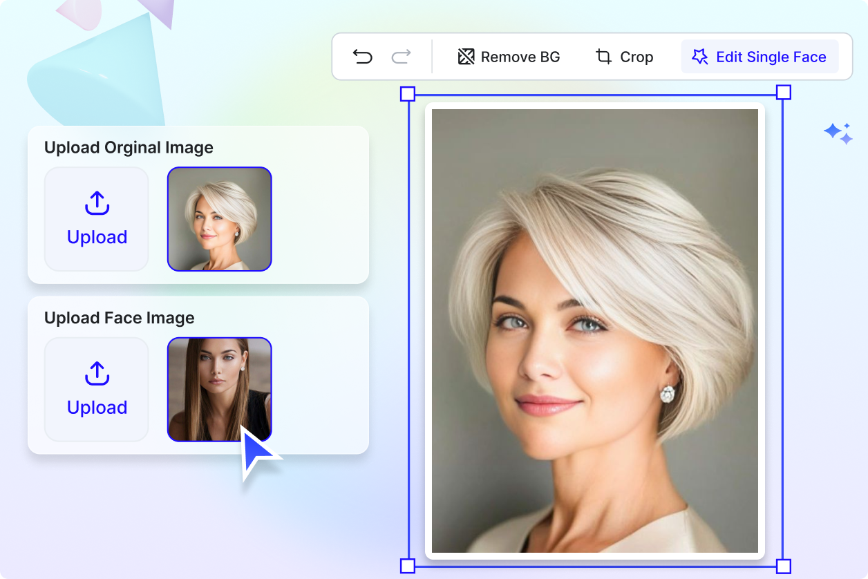Click the magic star icon beside Edit Single Face
Screen dimensions: 868x579
pos(700,56)
